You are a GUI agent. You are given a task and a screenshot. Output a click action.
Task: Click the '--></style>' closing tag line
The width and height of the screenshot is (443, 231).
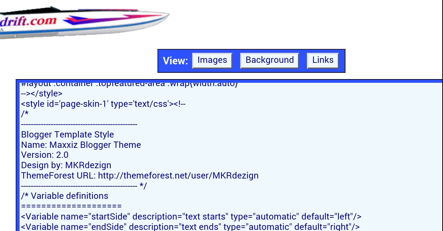click(x=42, y=94)
